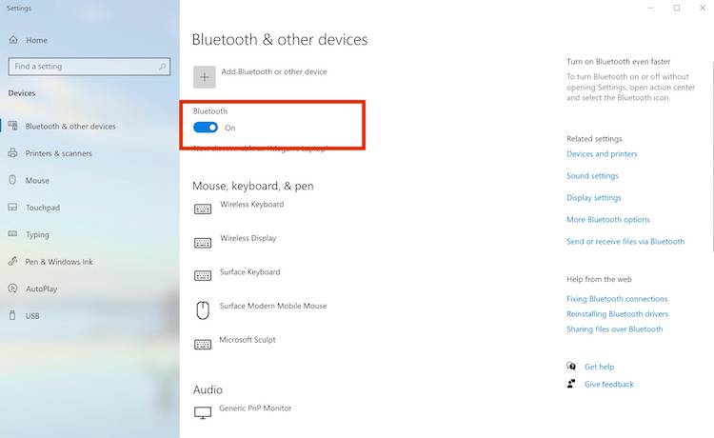
Task: Open Fixing Bluetooth connections help link
Action: click(617, 299)
